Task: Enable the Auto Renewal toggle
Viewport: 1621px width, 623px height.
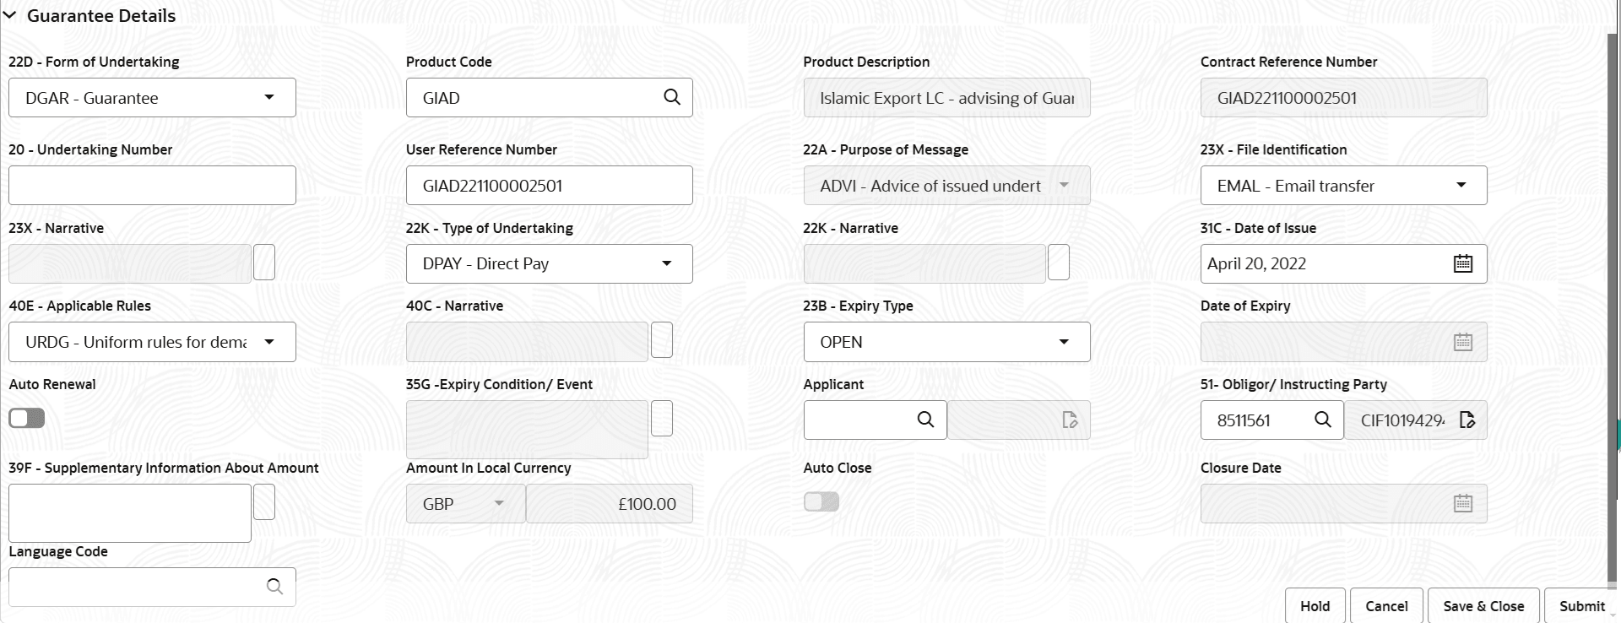Action: tap(26, 418)
